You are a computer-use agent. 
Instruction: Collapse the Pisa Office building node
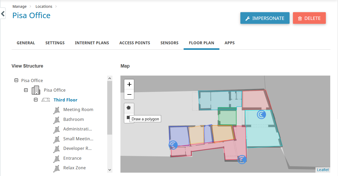tap(26, 90)
